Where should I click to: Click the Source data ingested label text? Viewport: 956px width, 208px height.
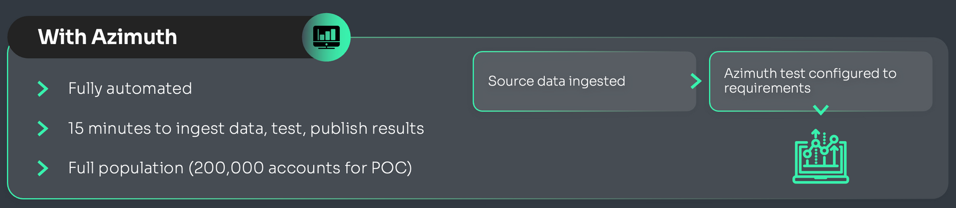[x=556, y=81]
